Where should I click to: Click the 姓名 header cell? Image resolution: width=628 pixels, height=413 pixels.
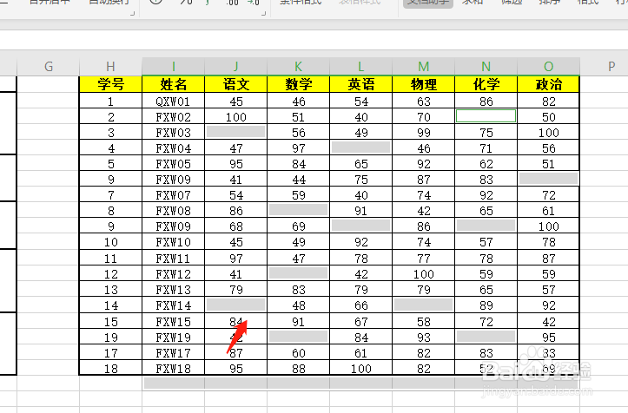click(174, 84)
